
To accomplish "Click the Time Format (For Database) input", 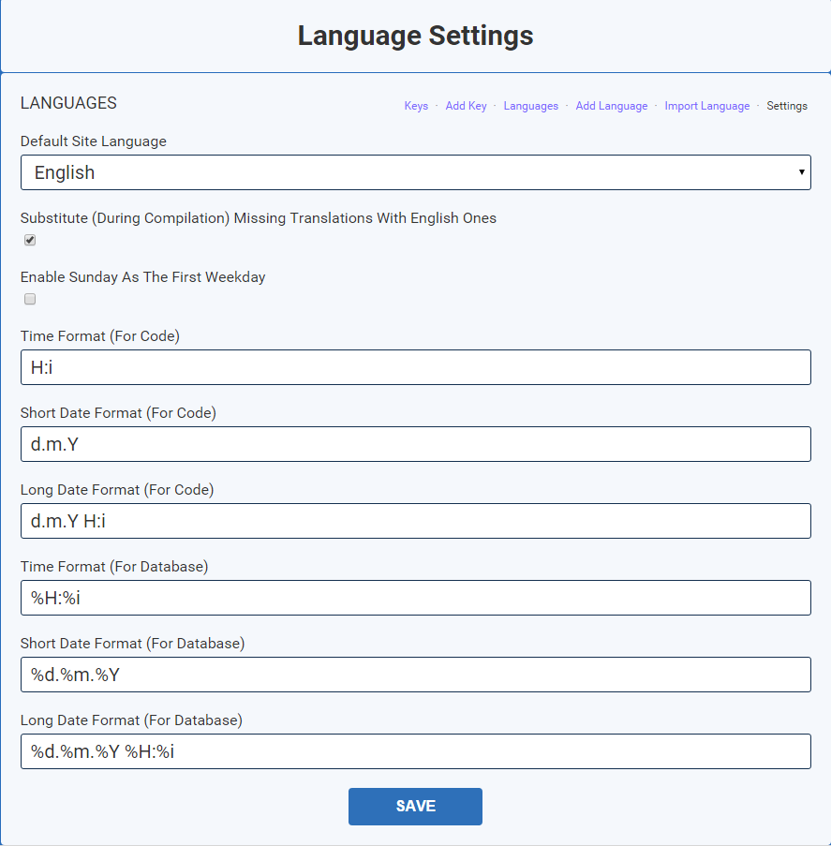I will (415, 598).
